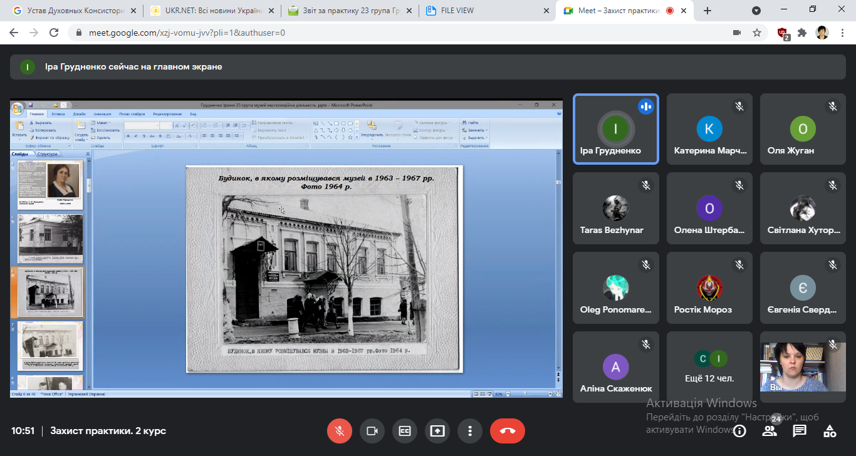Toggle the camera button in Meet
Image resolution: width=856 pixels, height=456 pixels.
point(372,431)
